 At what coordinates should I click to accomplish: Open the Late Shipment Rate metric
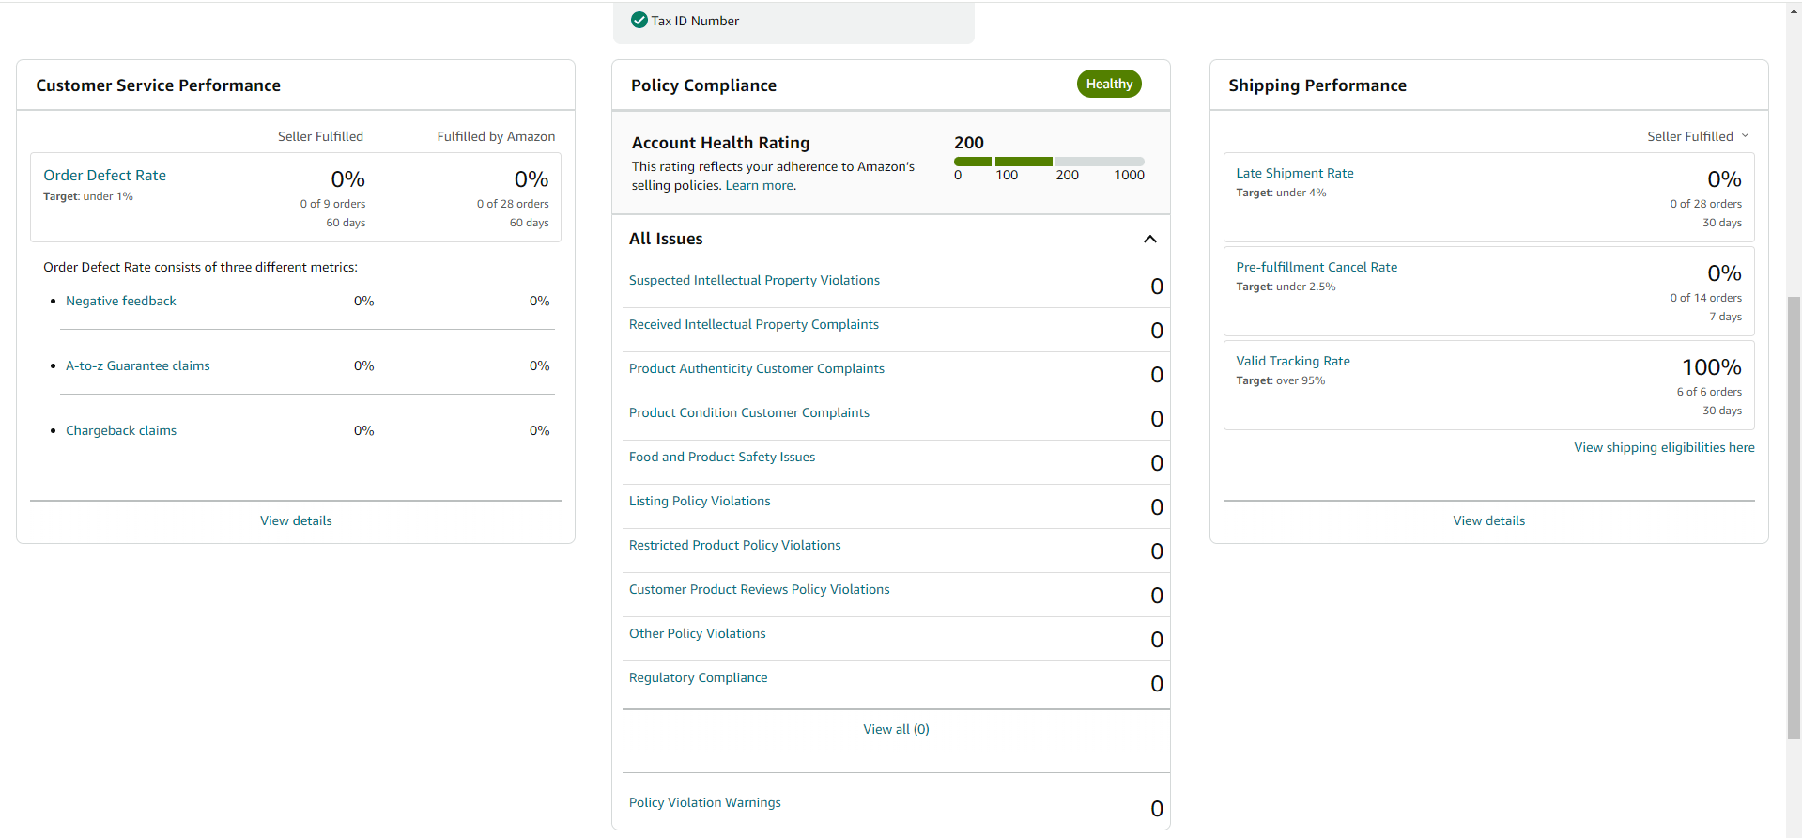click(x=1295, y=173)
